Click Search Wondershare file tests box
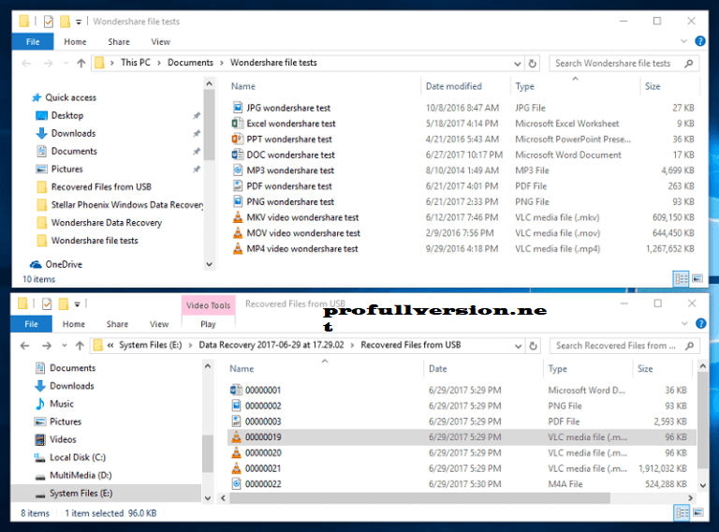Viewport: 719px width, 532px height. click(624, 64)
